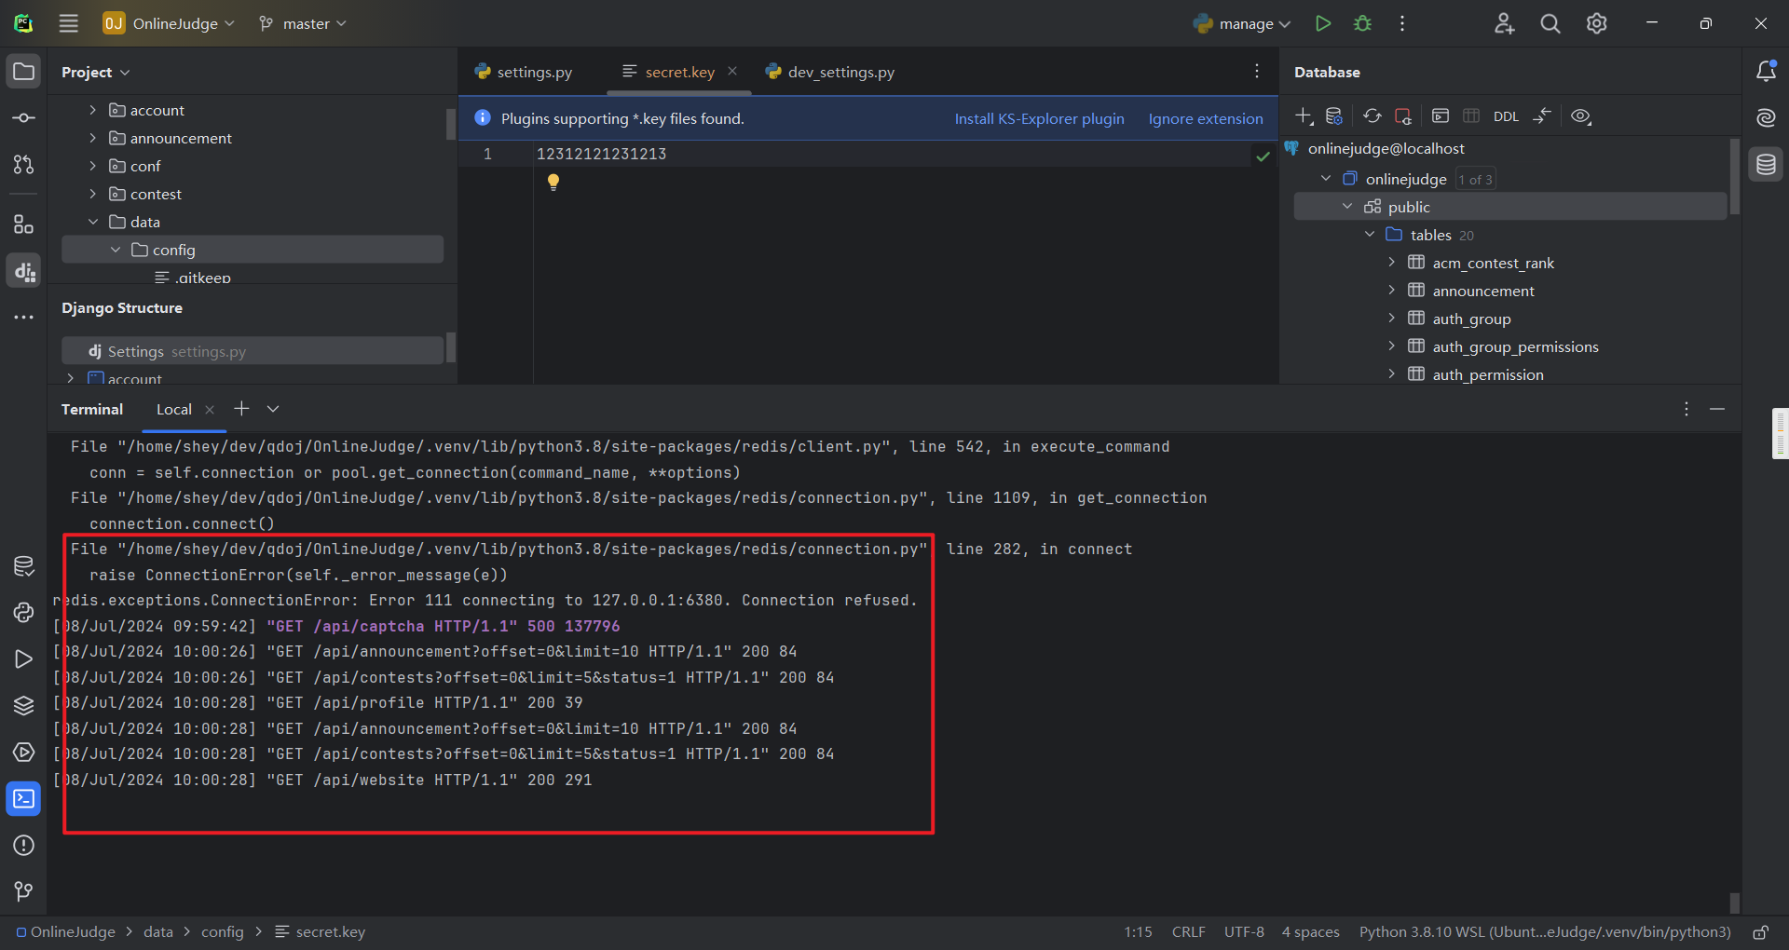
Task: Collapse the tables node
Action: 1370,235
